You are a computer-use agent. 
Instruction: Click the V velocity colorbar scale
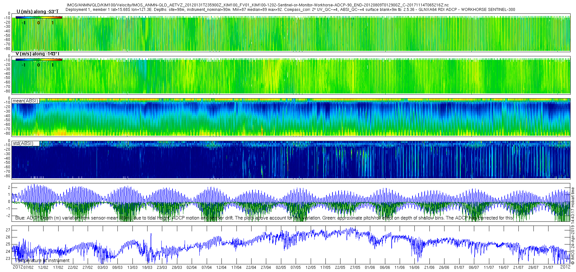[39, 60]
